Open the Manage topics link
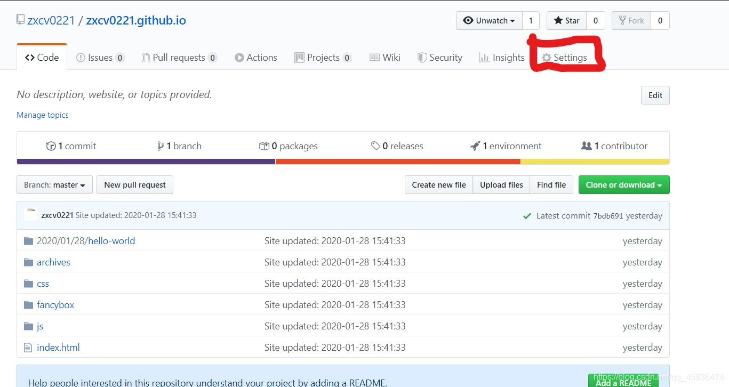Image resolution: width=729 pixels, height=387 pixels. [43, 115]
